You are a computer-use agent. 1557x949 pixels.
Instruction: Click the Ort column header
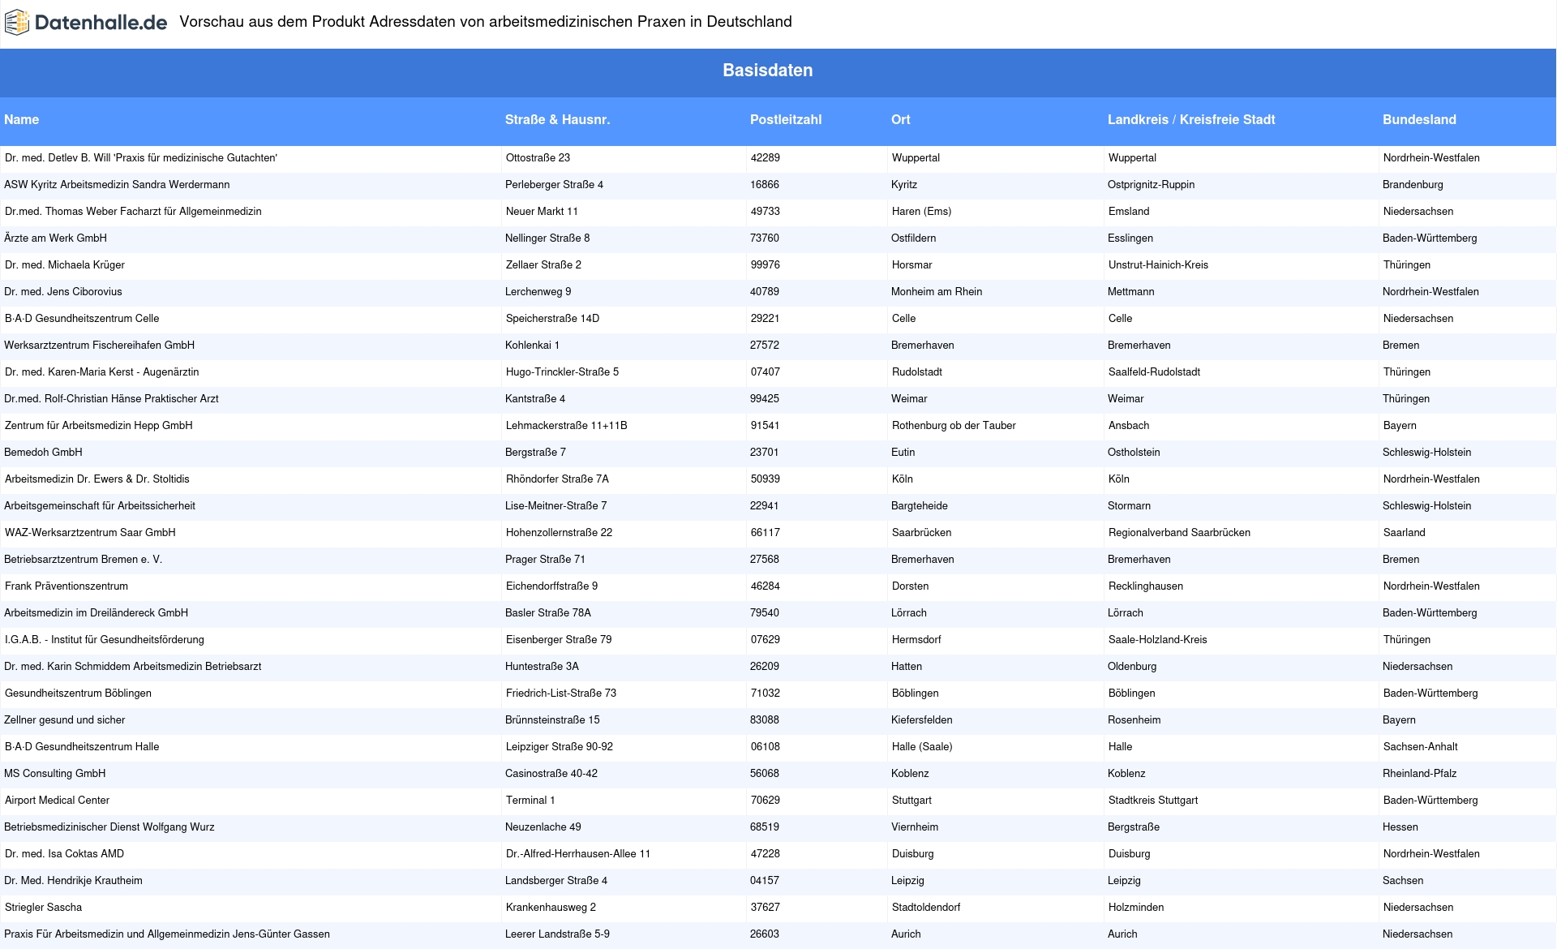pos(900,120)
